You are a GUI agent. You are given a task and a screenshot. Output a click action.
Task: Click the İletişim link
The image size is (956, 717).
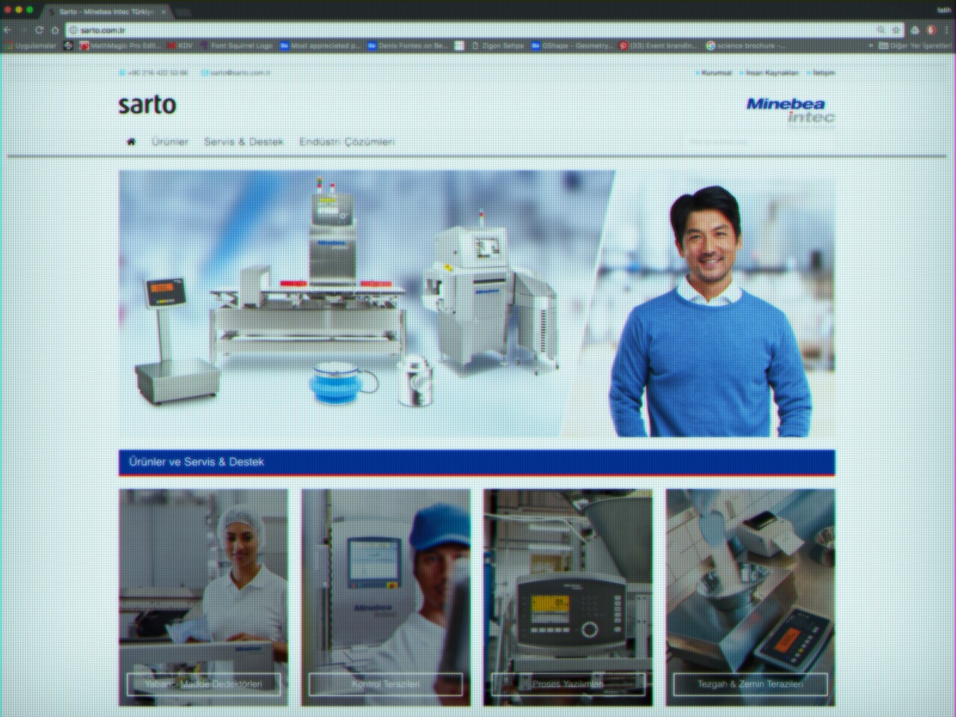tap(824, 72)
